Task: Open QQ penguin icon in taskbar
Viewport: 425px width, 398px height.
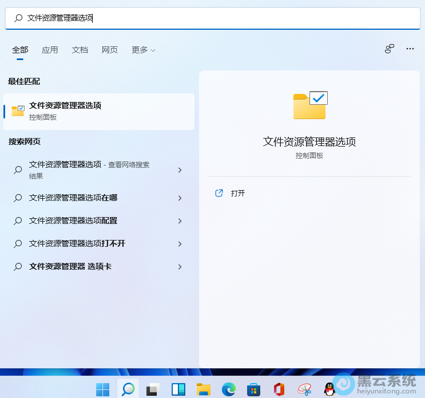Action: click(x=329, y=389)
